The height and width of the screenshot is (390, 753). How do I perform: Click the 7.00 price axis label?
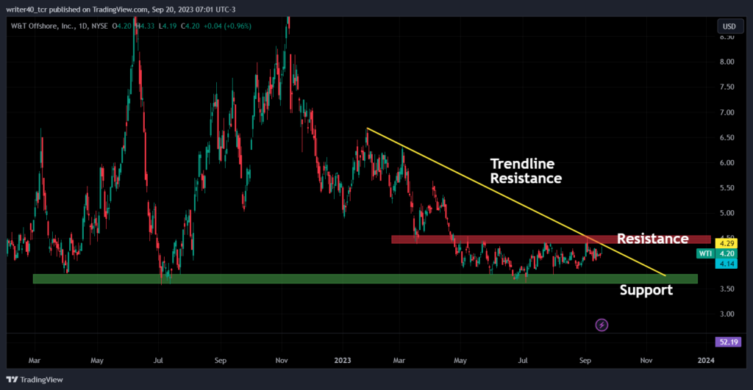click(727, 112)
